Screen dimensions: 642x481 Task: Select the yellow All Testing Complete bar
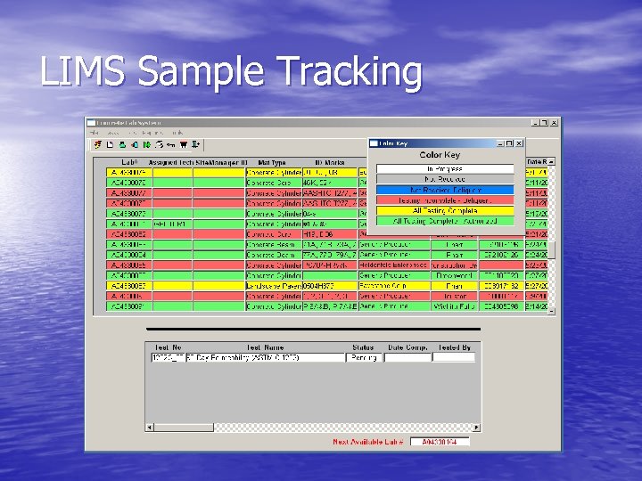point(445,210)
